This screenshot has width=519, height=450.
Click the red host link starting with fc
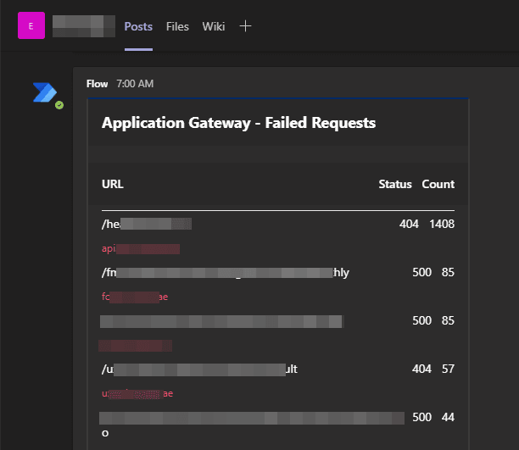tap(135, 297)
